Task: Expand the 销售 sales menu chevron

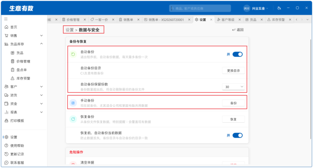Action: point(41,36)
